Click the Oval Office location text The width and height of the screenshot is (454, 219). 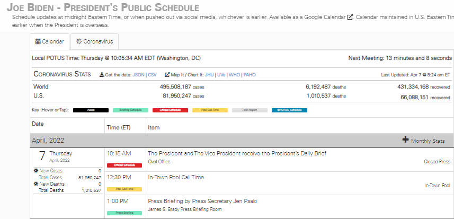click(x=159, y=162)
